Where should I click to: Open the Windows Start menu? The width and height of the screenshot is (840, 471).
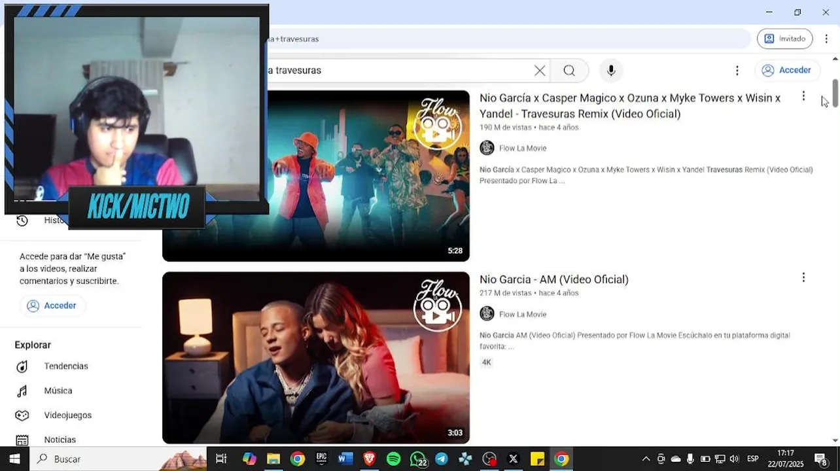pos(14,459)
